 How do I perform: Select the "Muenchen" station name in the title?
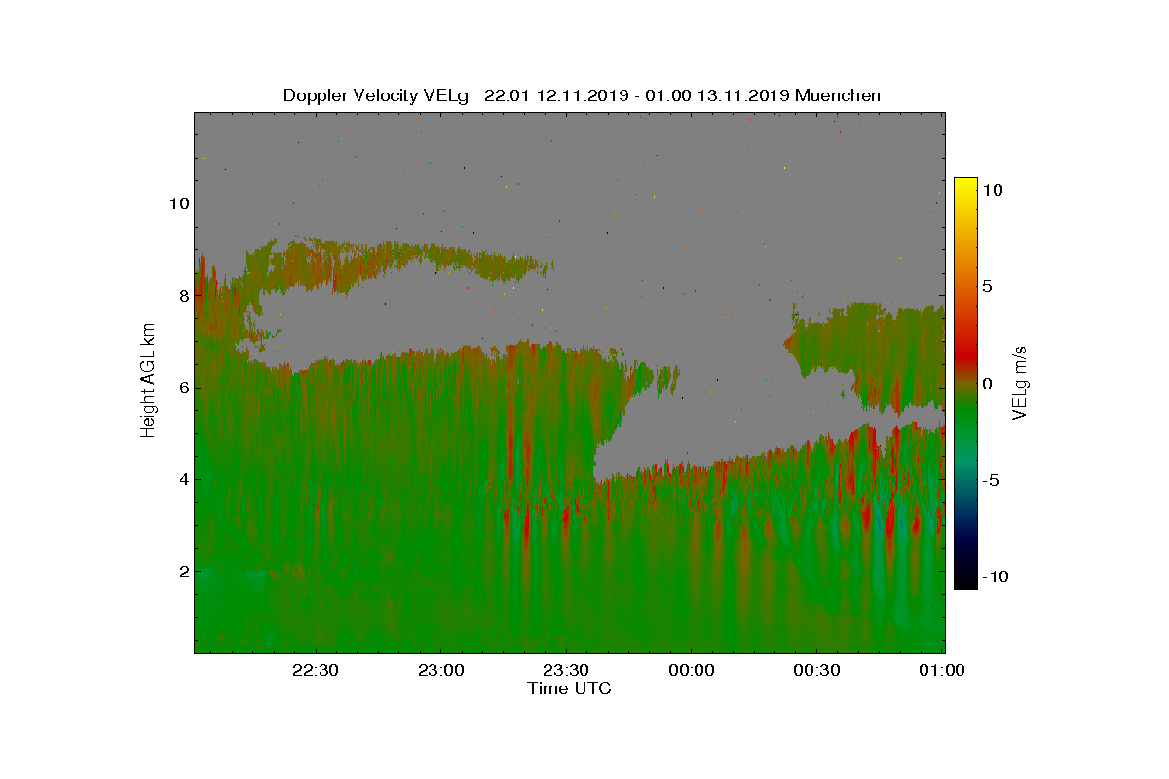tap(838, 95)
